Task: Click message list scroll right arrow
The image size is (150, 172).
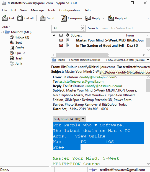Action: [144, 55]
